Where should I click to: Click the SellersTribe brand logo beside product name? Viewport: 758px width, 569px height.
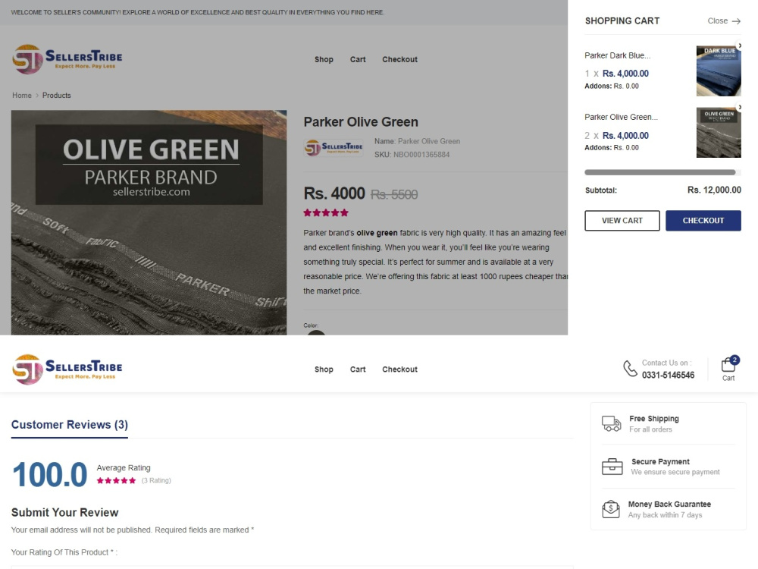click(334, 148)
